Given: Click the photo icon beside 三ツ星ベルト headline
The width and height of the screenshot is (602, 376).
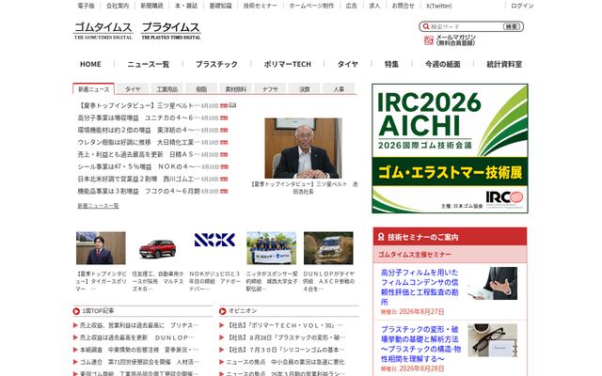Looking at the screenshot, I should (232, 105).
